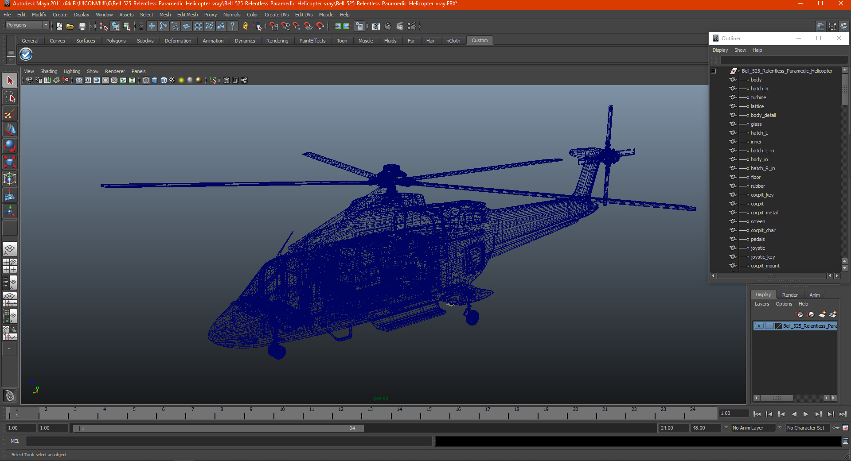The image size is (851, 461).
Task: Click the Snap to points magnet
Action: click(x=297, y=26)
